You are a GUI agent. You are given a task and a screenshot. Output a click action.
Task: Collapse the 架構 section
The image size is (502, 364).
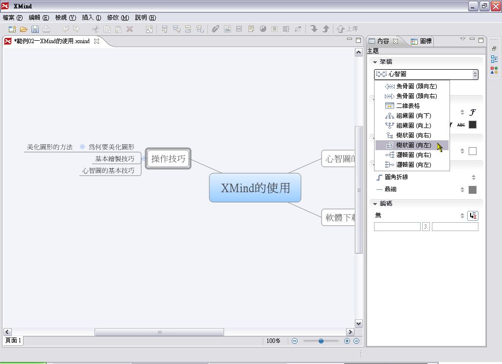[375, 62]
